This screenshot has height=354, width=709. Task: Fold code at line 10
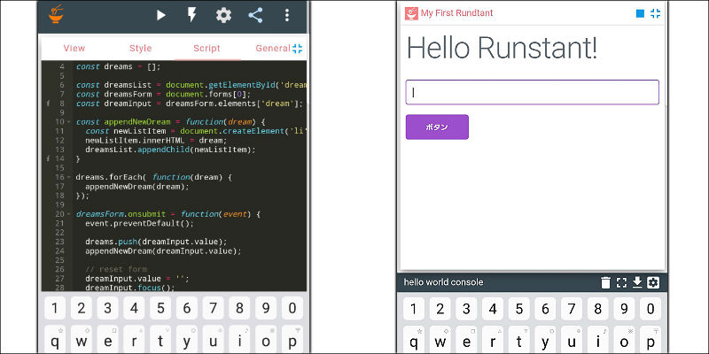coord(69,122)
